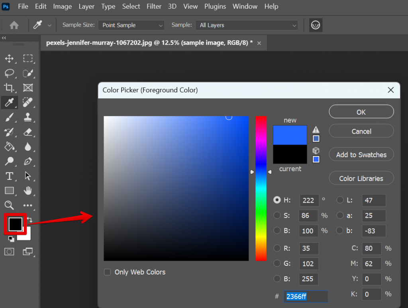Click the Add to Swatches button
Viewport: 408px width, 308px height.
coord(361,154)
